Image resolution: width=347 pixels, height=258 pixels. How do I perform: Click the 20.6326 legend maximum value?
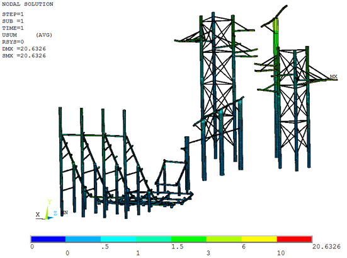(x=326, y=247)
